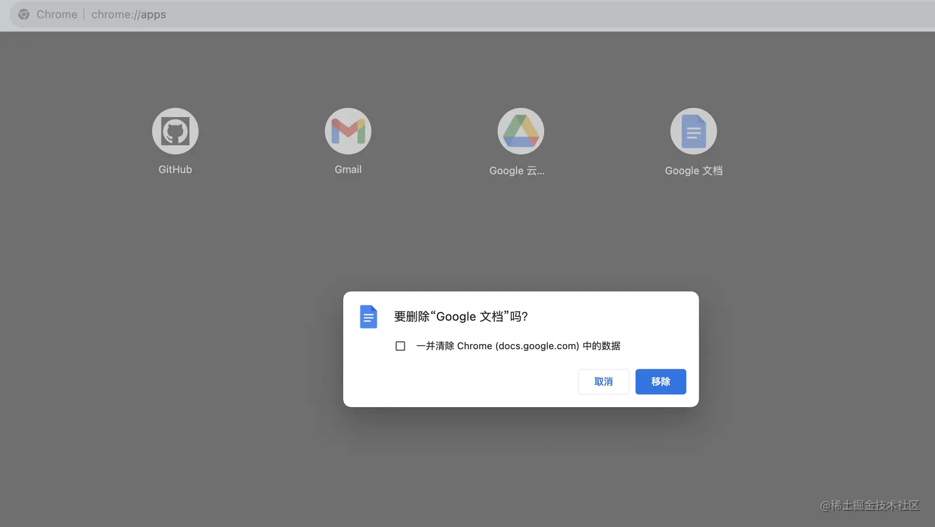The height and width of the screenshot is (527, 935).
Task: Enable the clear Chrome data checkbox
Action: (400, 346)
